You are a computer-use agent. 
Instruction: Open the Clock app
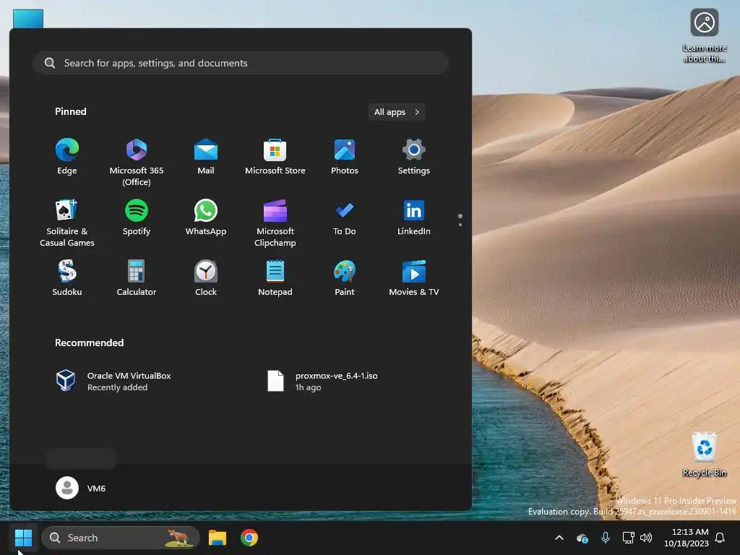(x=206, y=278)
